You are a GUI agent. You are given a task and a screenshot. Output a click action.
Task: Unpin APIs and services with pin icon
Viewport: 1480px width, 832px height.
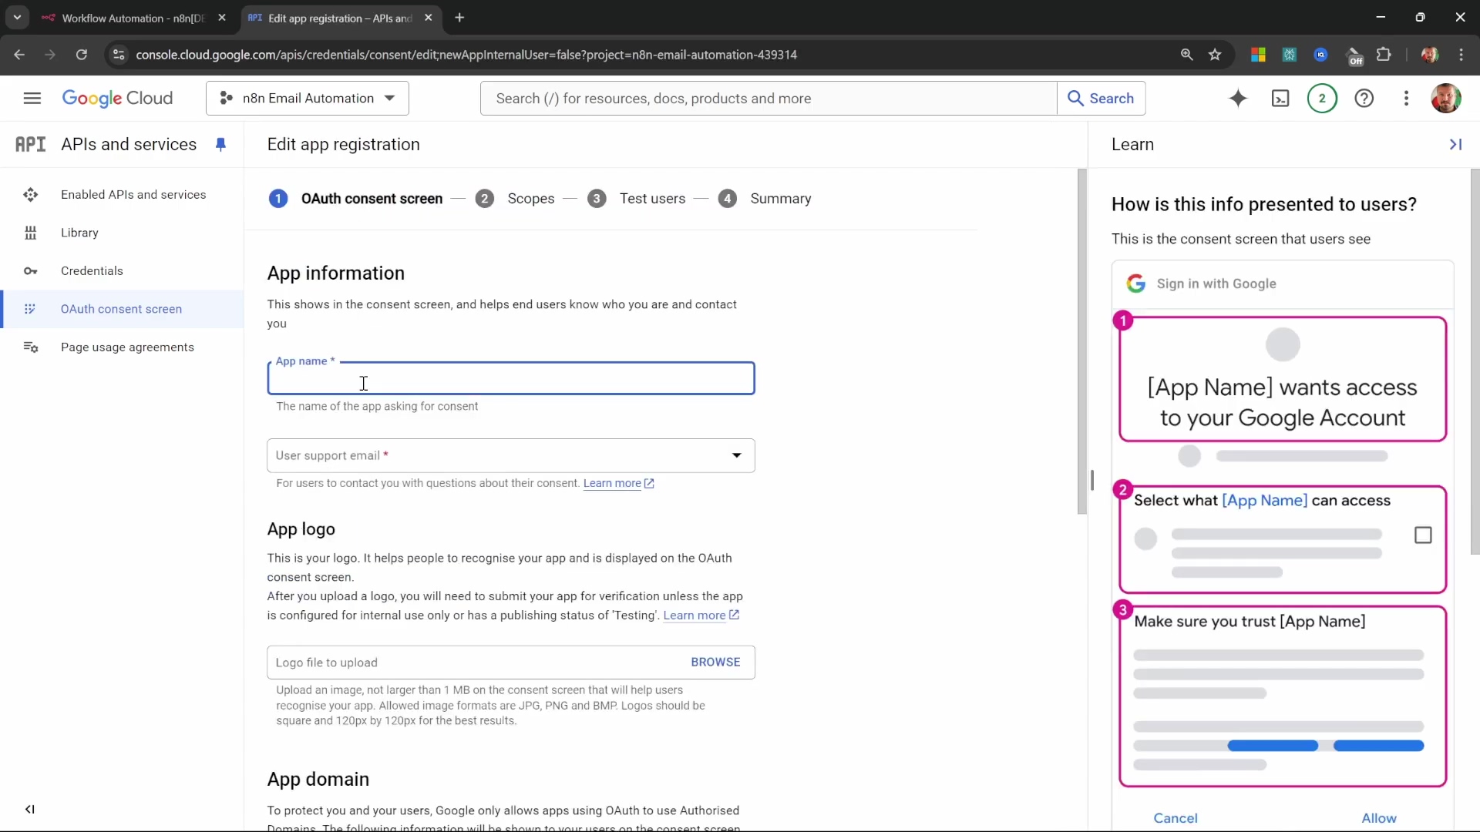click(x=221, y=144)
